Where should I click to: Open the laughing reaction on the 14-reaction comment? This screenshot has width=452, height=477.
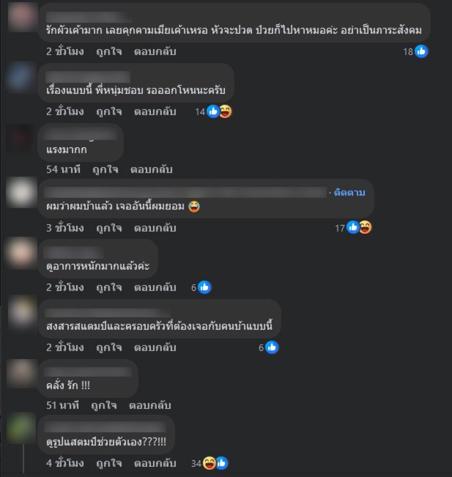click(225, 112)
